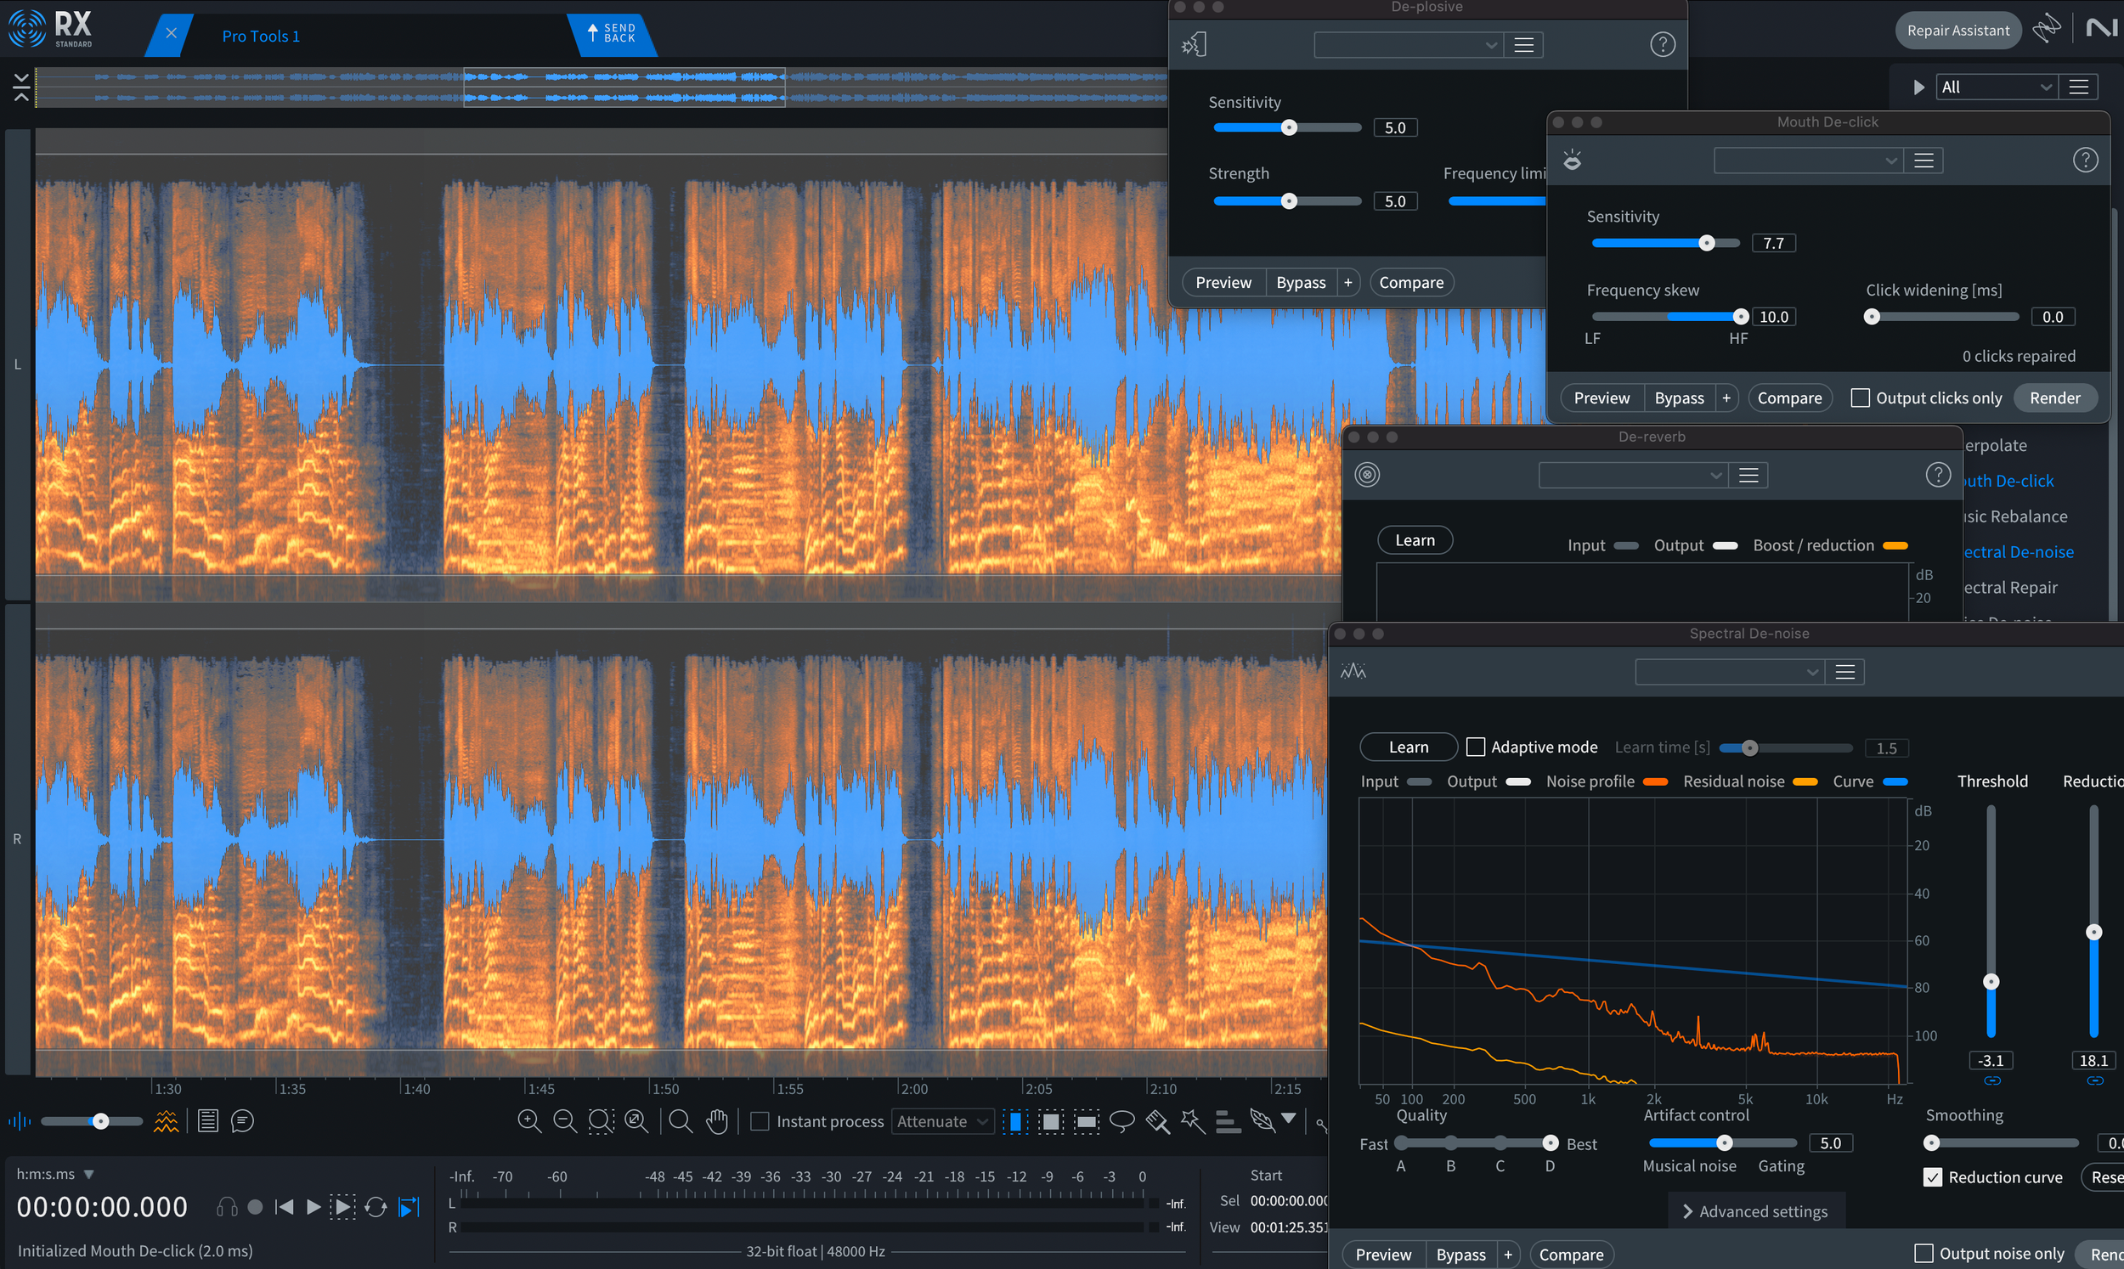Switch to the Pro Tools 1 tab
This screenshot has height=1269, width=2124.
pos(261,36)
